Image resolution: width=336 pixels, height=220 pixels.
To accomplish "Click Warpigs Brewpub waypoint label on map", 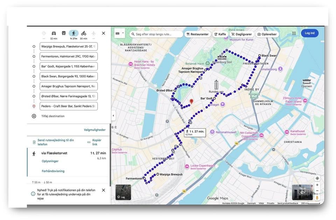I will click(x=171, y=174).
